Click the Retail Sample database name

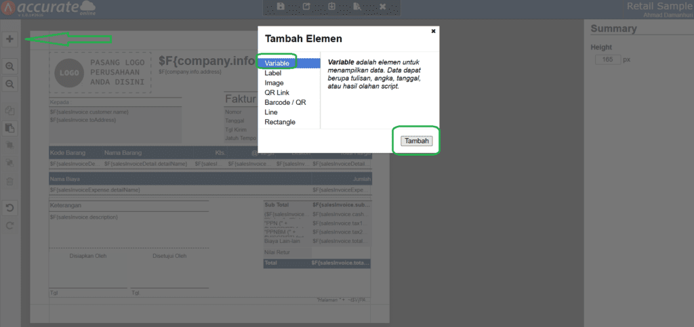(660, 5)
